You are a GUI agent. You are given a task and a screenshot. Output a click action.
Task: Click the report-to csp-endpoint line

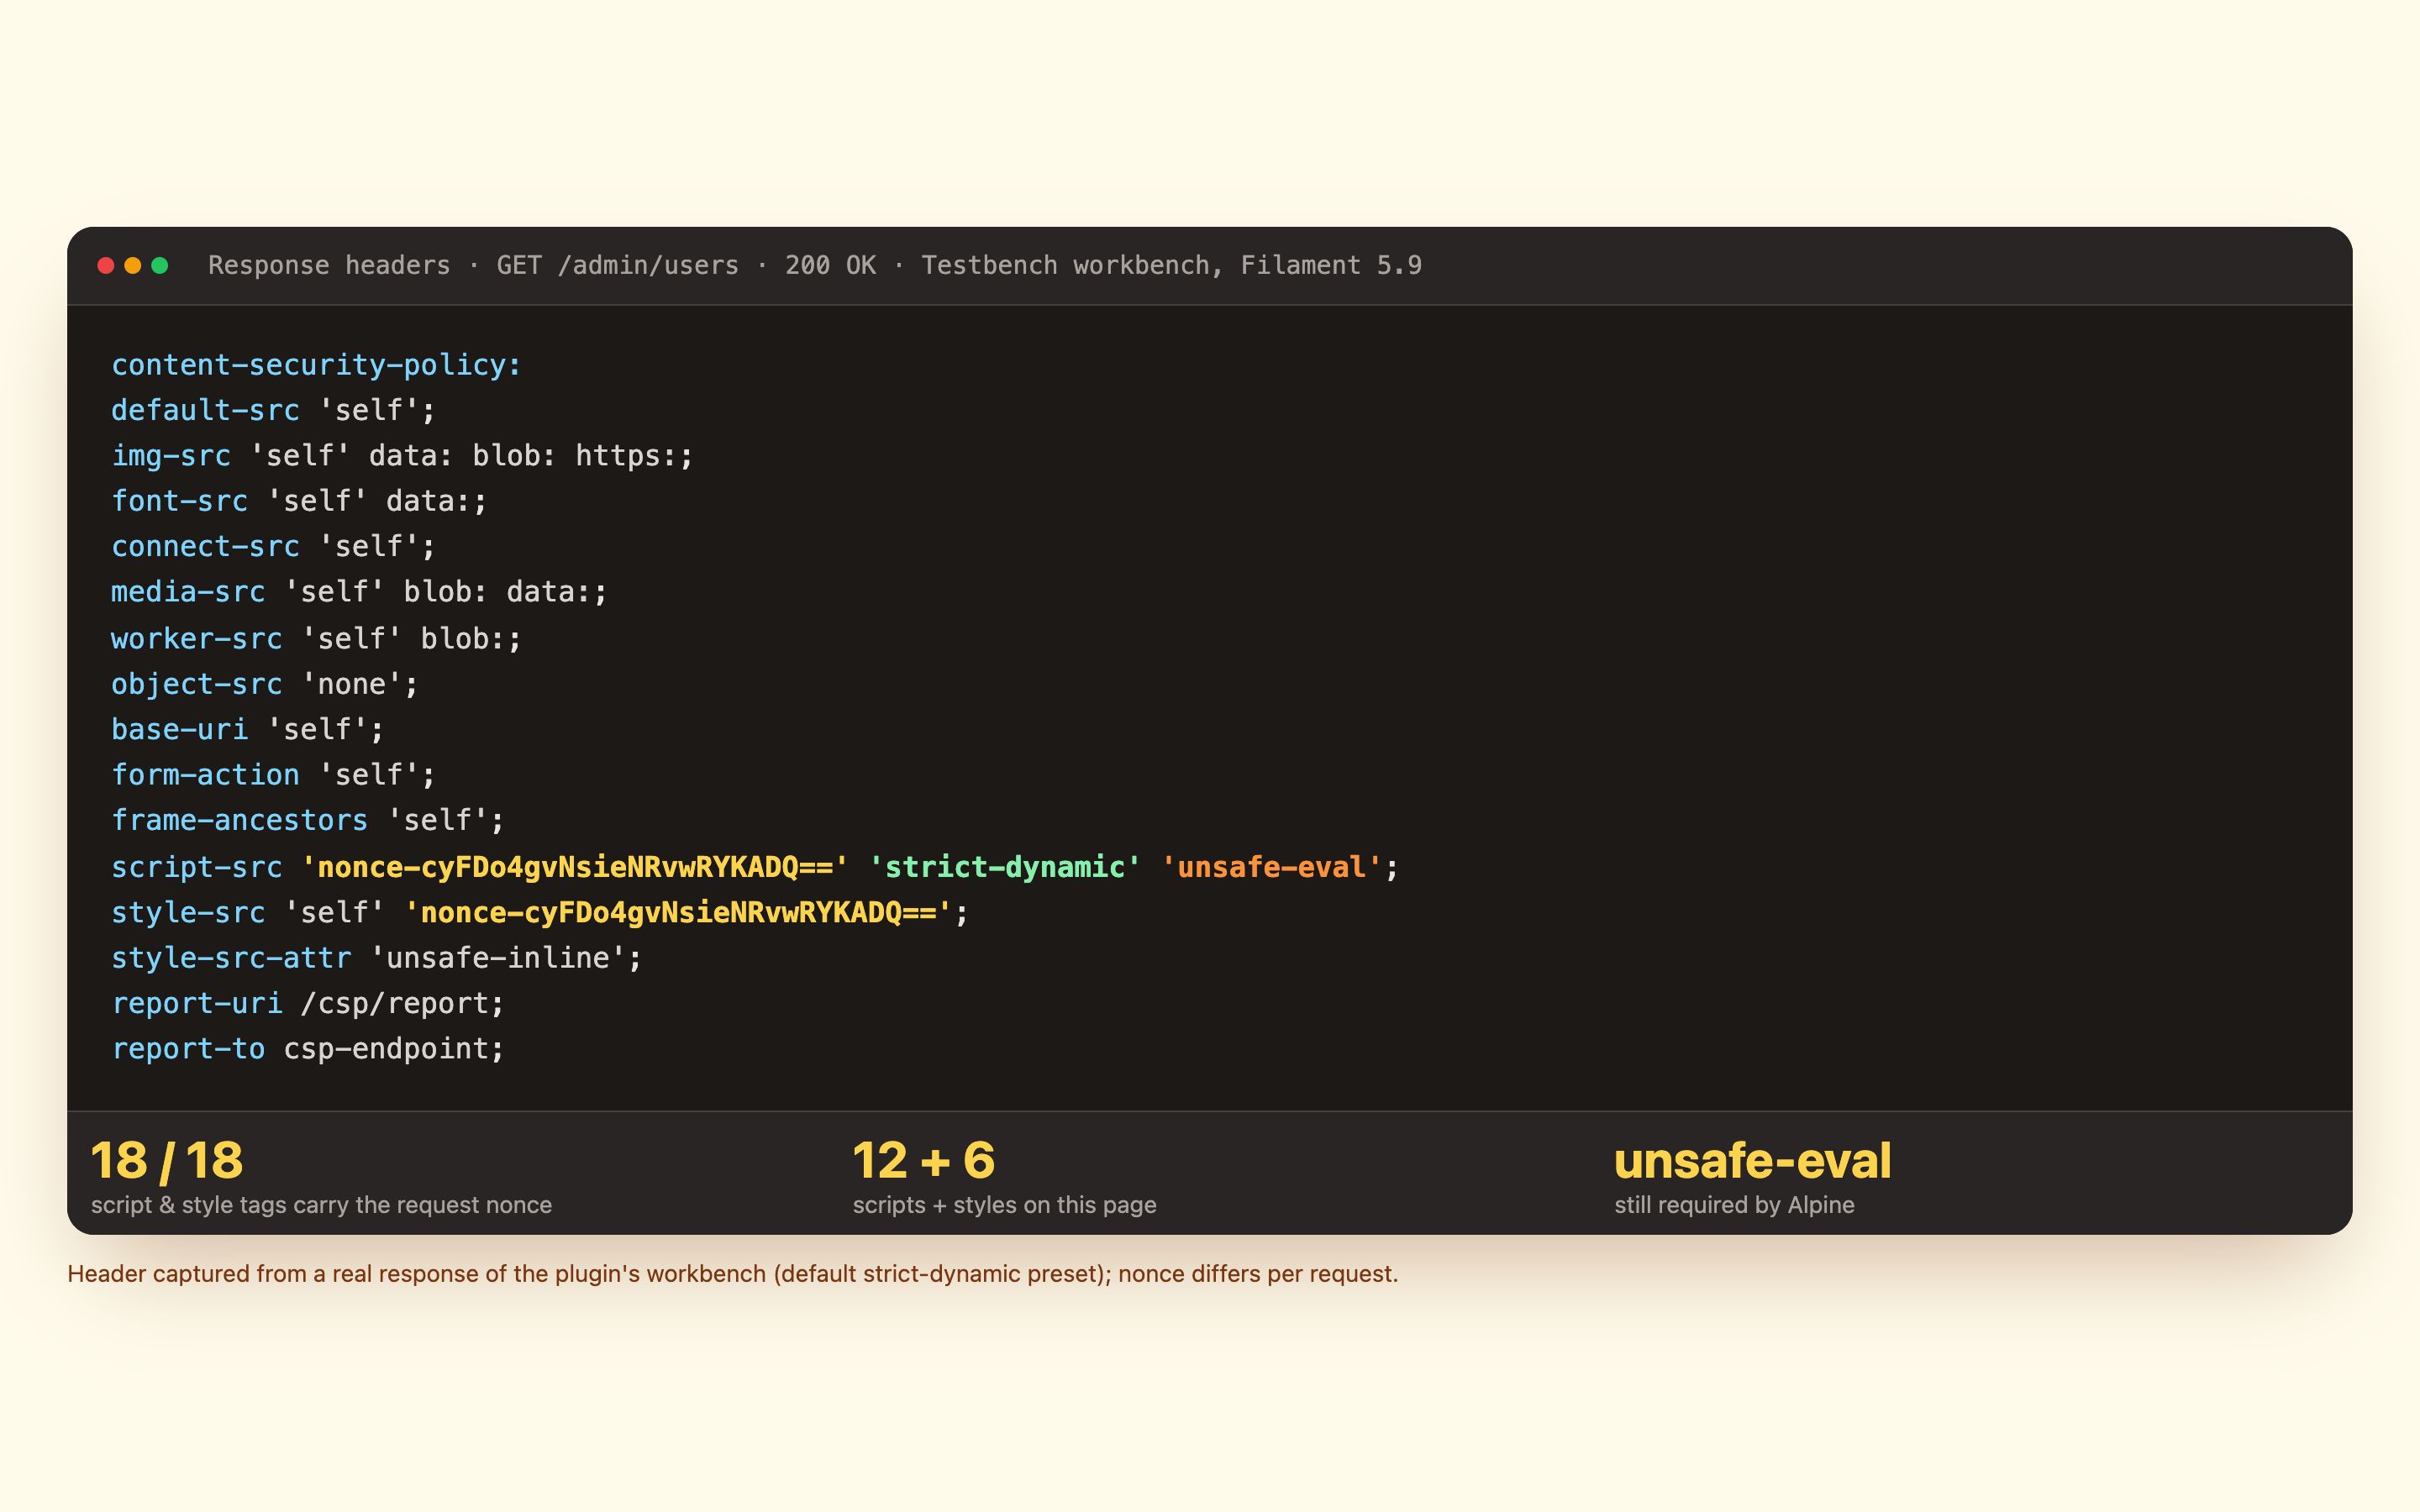point(308,1049)
